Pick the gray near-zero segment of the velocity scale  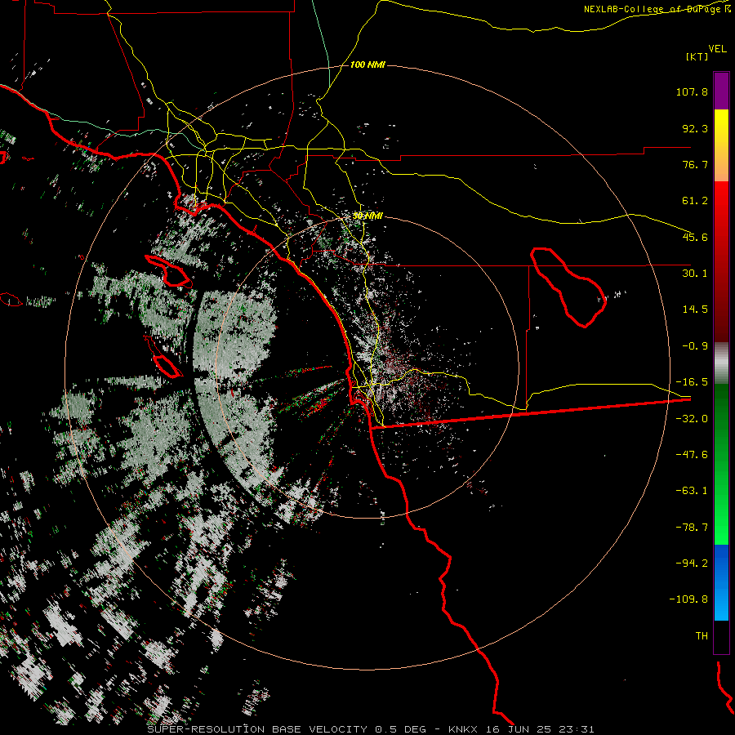click(x=721, y=363)
